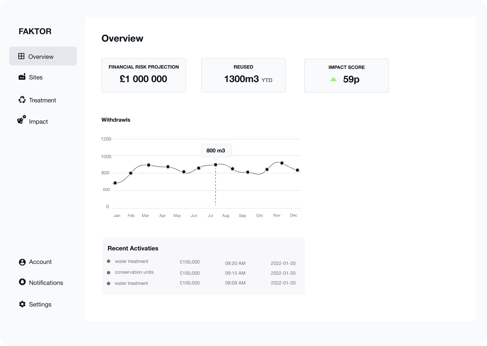Select the conservation units activity row
487x346 pixels.
[134, 272]
